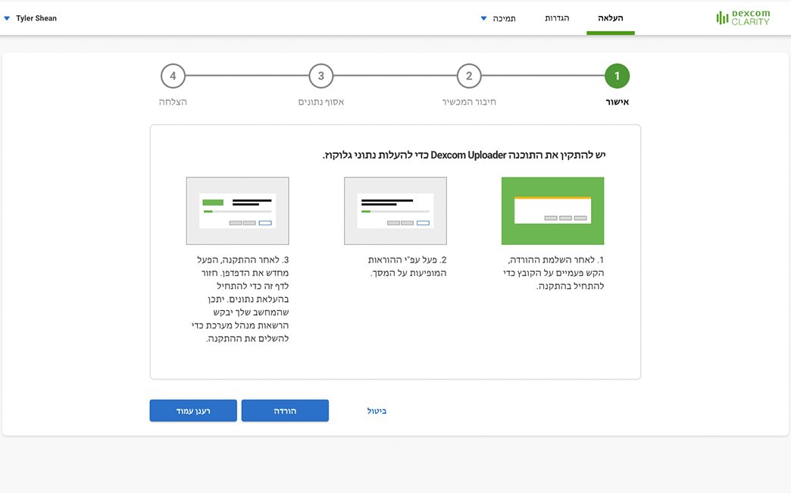791x493 pixels.
Task: Click the green step 1 installer thumbnail
Action: 552,211
